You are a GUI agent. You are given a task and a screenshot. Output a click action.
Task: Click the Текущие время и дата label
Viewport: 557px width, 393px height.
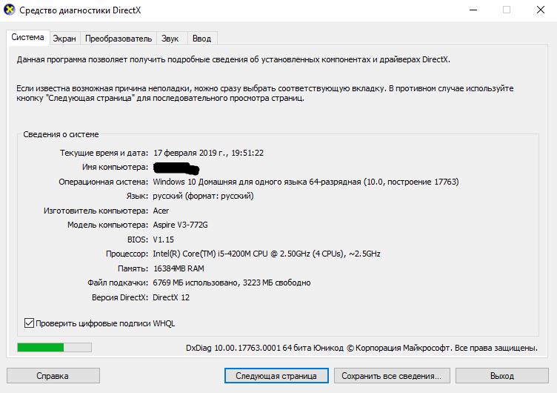pyautogui.click(x=104, y=153)
